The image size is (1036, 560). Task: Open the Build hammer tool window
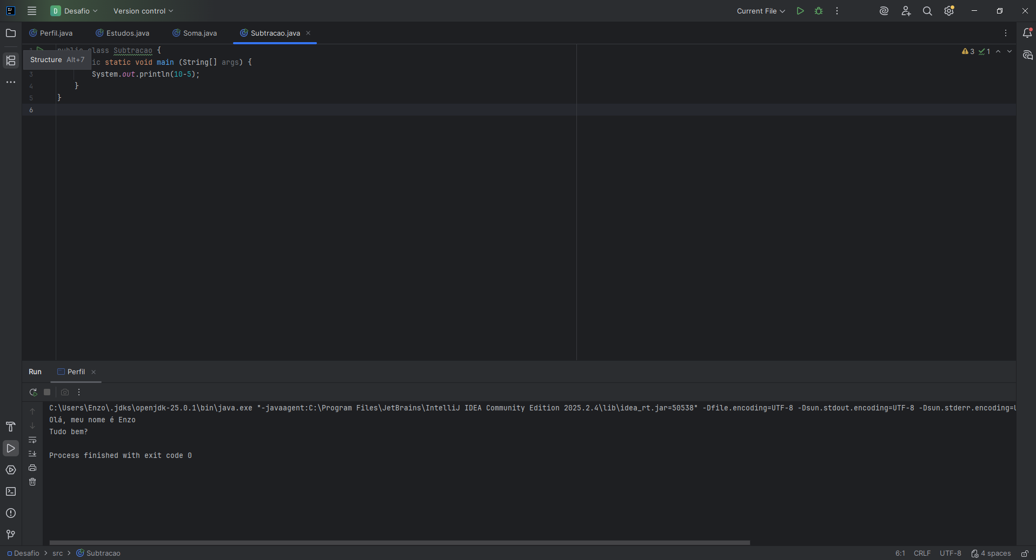pos(11,427)
